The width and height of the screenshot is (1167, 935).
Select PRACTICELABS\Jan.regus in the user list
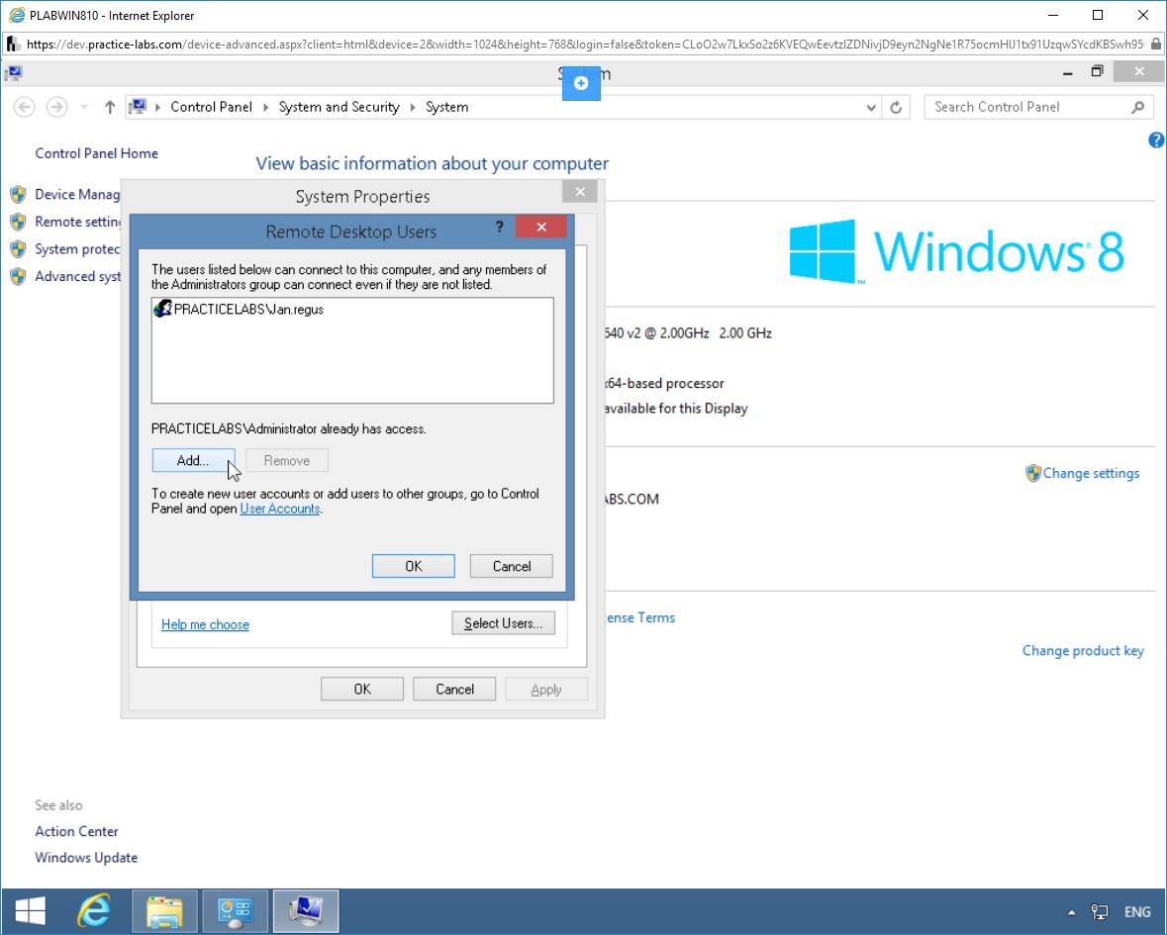pos(239,310)
